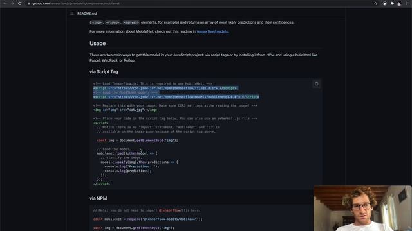Open the extensions puzzle-piece icon

(x=392, y=4)
